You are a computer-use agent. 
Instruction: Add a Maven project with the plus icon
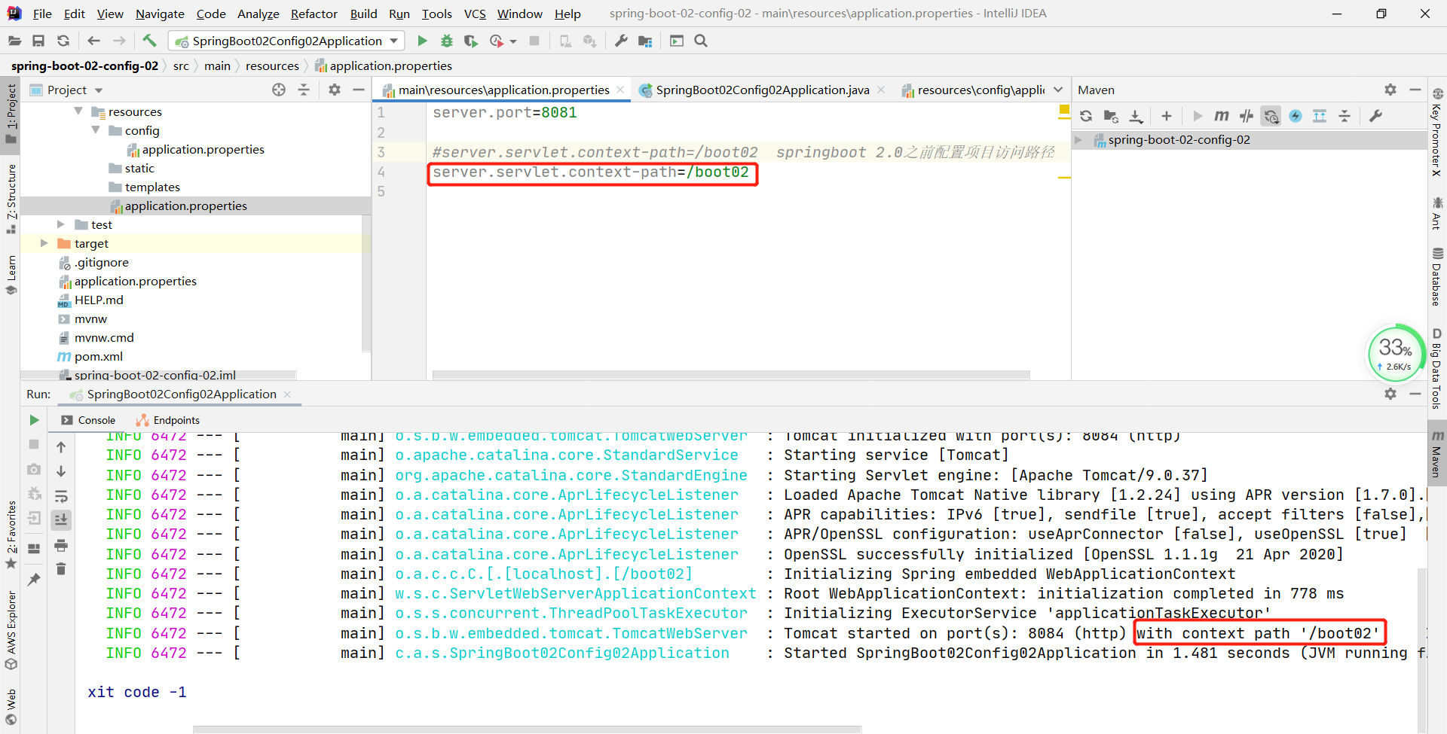pos(1167,116)
